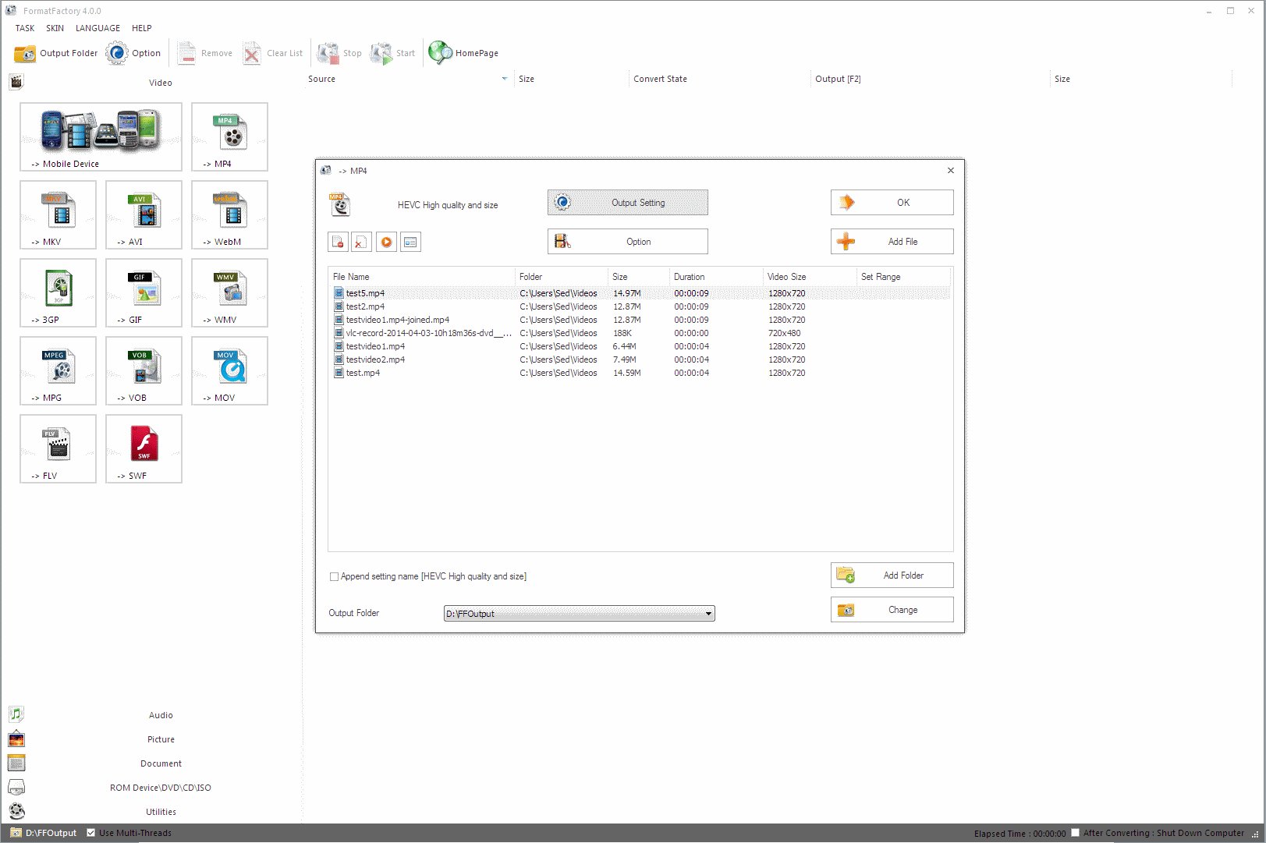1266x843 pixels.
Task: Pick the SWF Flash format icon
Action: pos(144,448)
